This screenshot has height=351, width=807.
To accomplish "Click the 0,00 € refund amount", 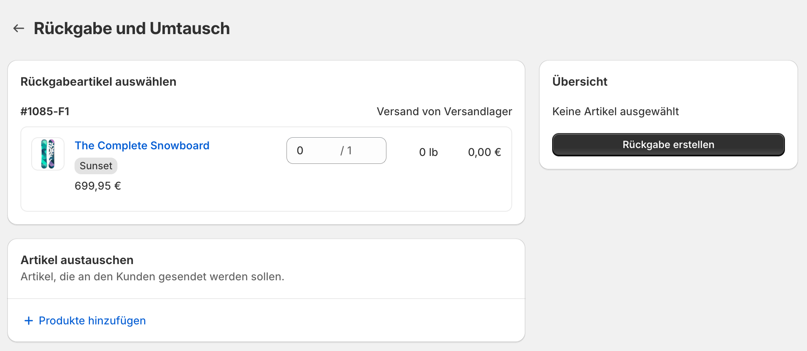I will (x=484, y=152).
